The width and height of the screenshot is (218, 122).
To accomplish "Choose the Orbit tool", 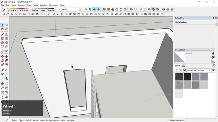I will 2,84.
